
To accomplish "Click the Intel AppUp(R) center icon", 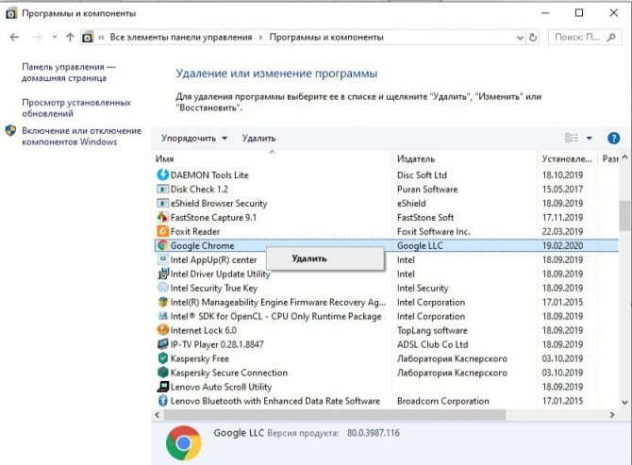I will tap(162, 259).
